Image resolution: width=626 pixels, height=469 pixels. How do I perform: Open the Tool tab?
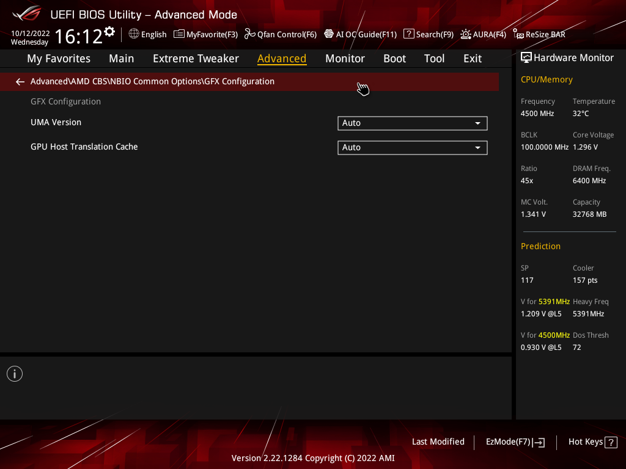[434, 59]
